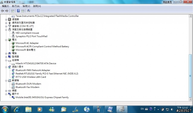The width and height of the screenshot is (193, 113).
Task: Click the network tray icon
Action: point(167,109)
